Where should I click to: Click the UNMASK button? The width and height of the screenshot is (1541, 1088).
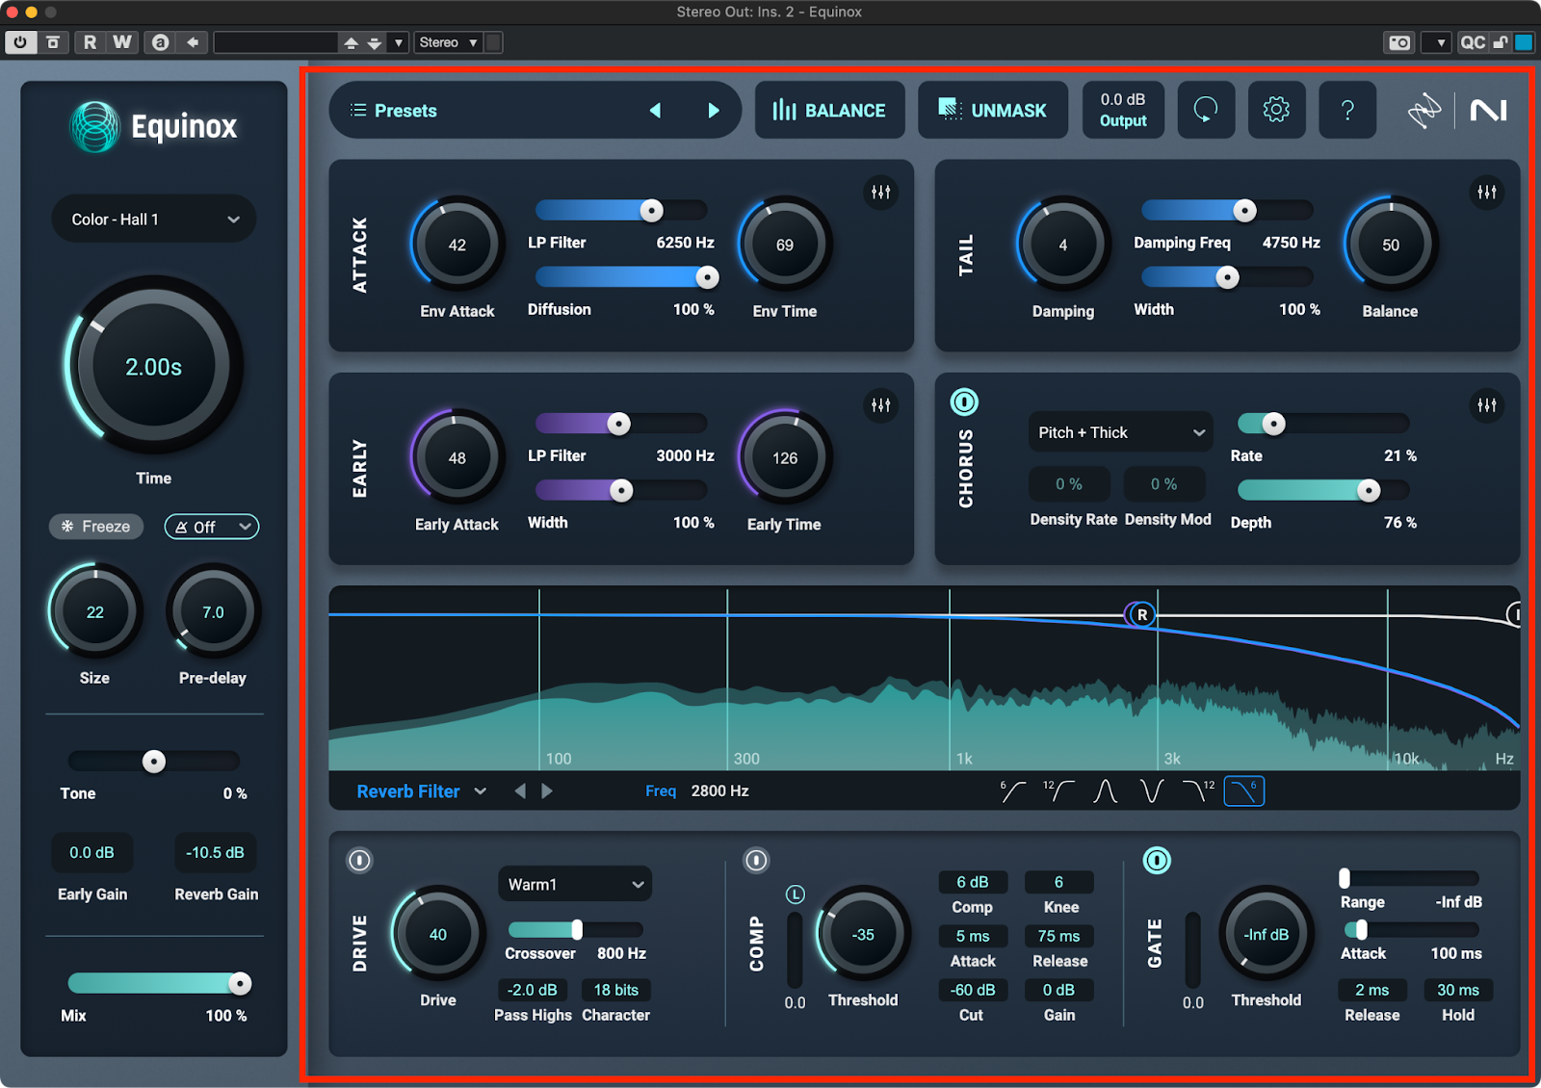(992, 111)
